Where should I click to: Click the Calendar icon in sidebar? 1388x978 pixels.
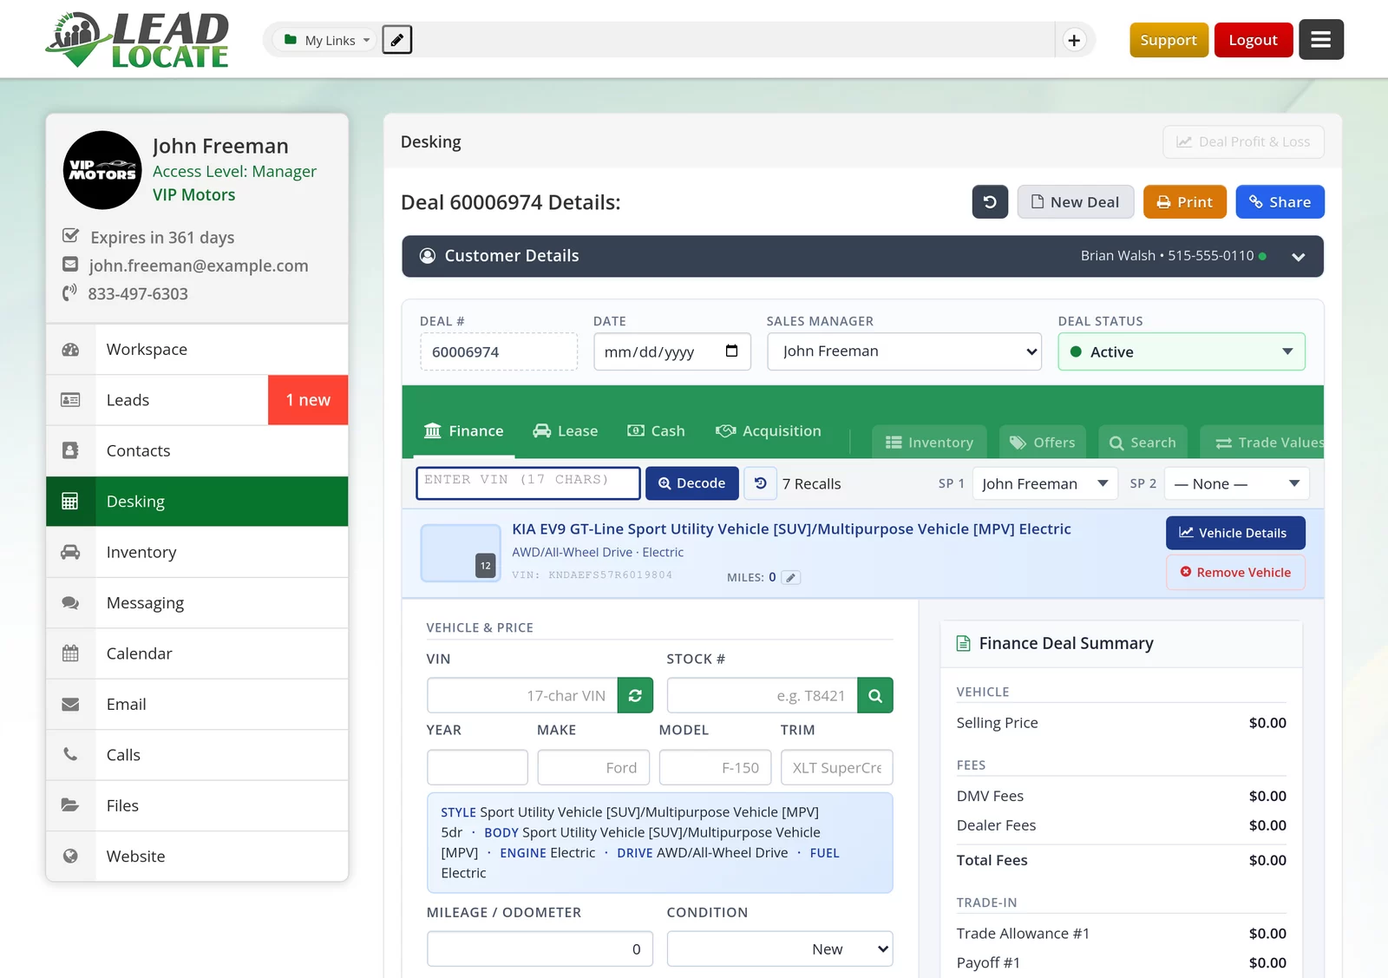click(70, 653)
